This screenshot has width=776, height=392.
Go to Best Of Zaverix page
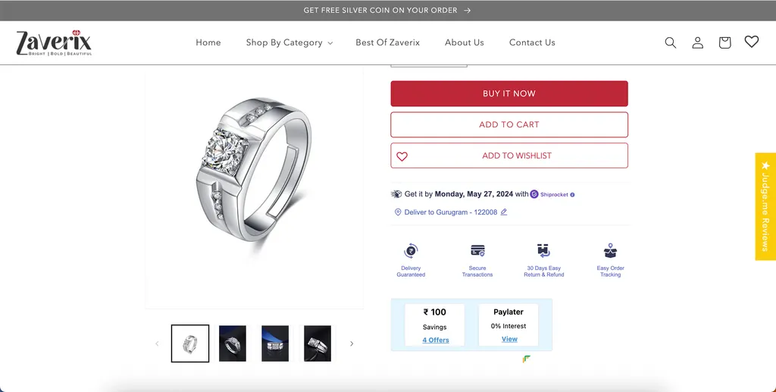[x=387, y=42]
